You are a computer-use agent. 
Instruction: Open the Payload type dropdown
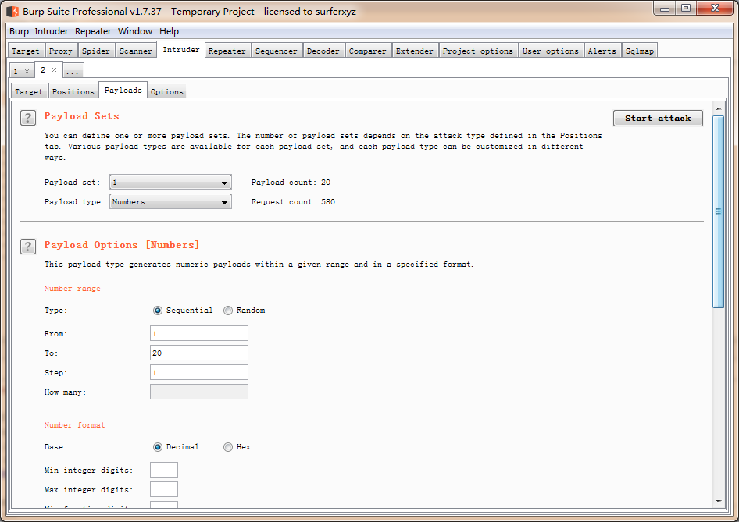170,201
